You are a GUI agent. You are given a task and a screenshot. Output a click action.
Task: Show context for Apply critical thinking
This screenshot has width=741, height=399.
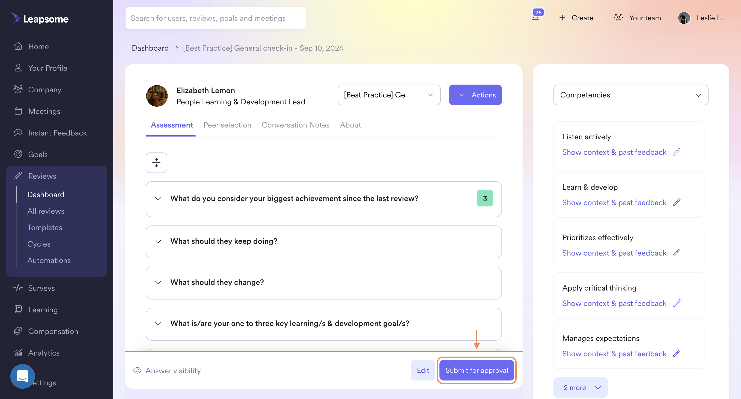tap(614, 303)
